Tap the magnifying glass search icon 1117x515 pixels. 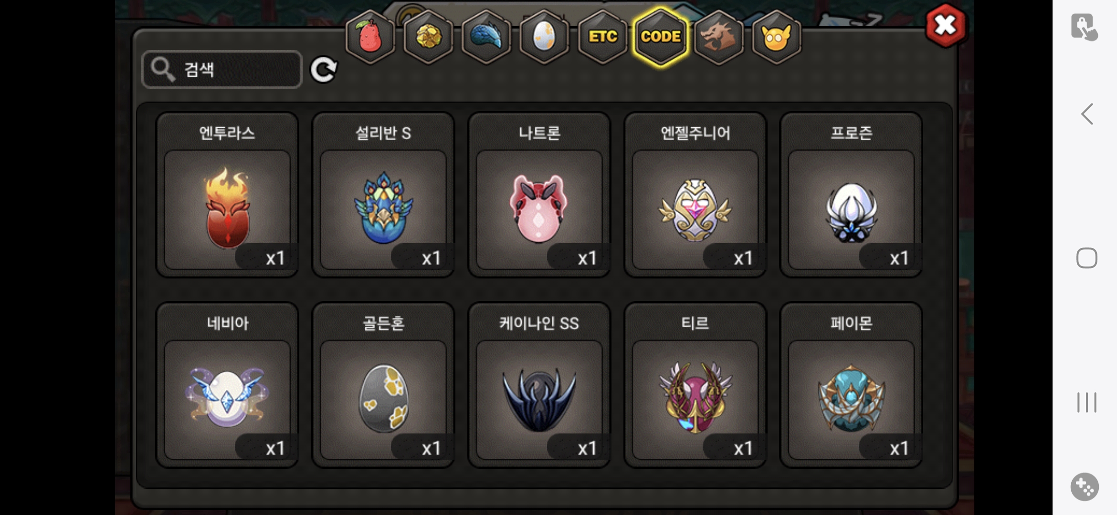point(163,70)
